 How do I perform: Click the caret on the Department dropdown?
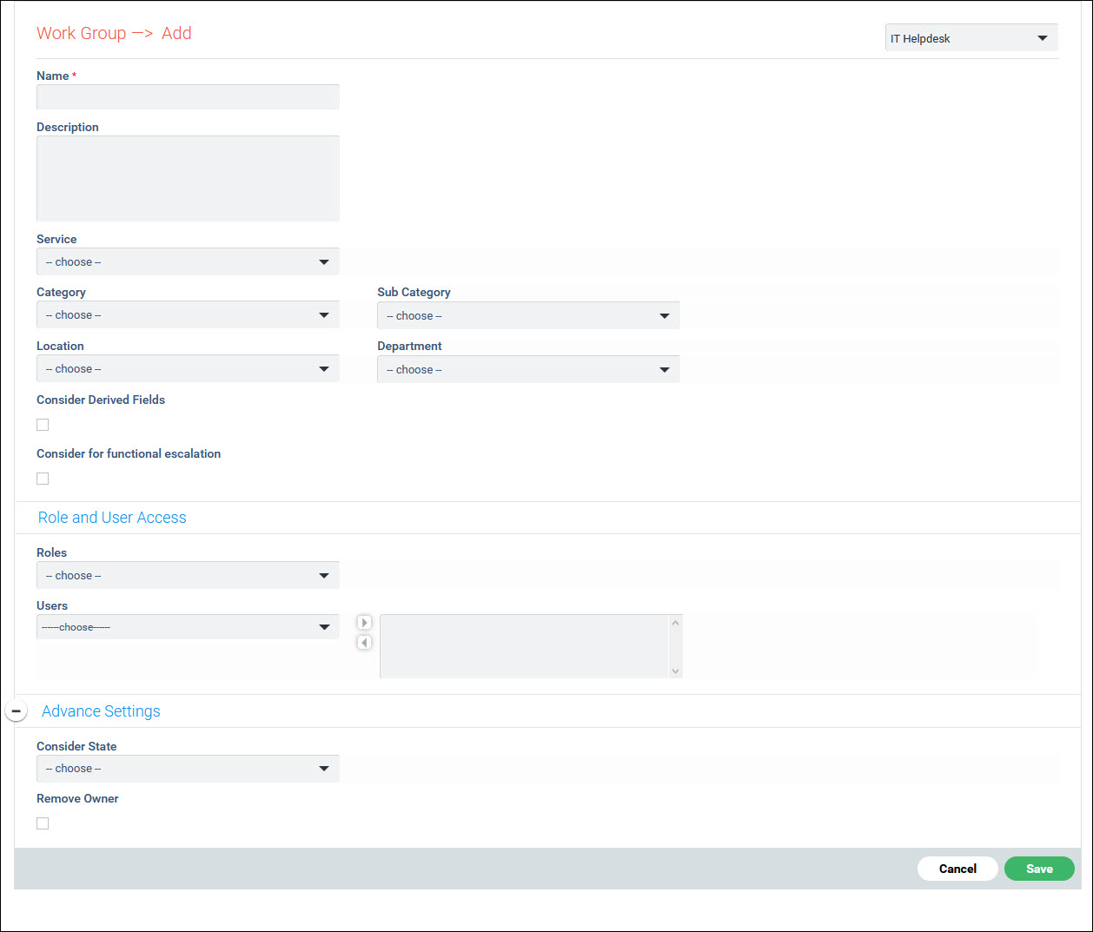pos(665,369)
